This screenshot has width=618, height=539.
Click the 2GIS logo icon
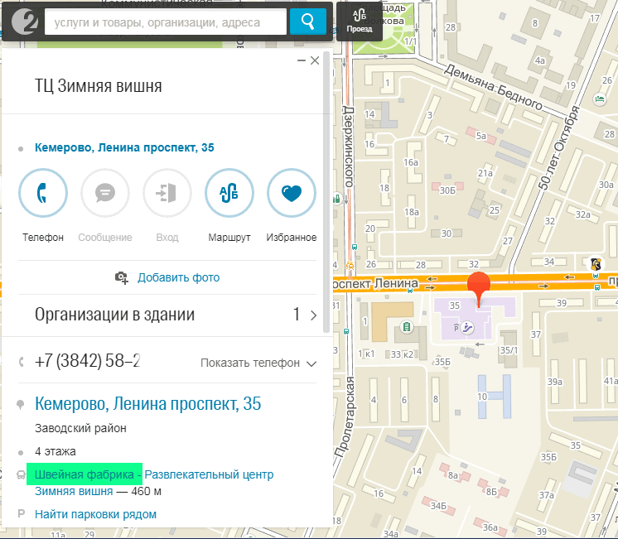point(24,22)
